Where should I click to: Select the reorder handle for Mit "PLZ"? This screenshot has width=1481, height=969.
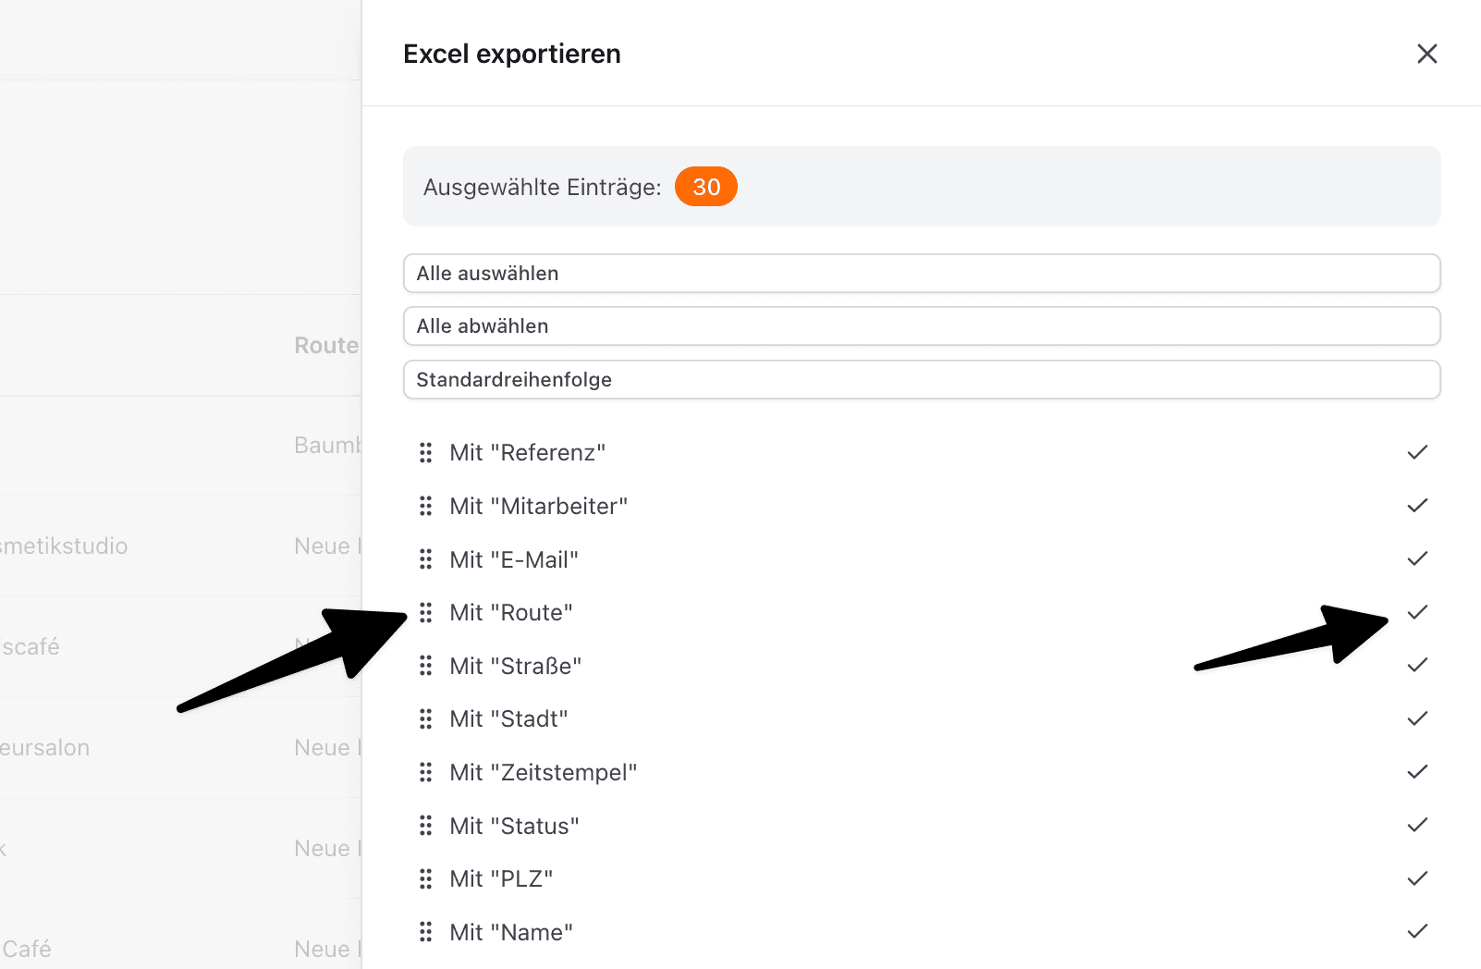(426, 878)
